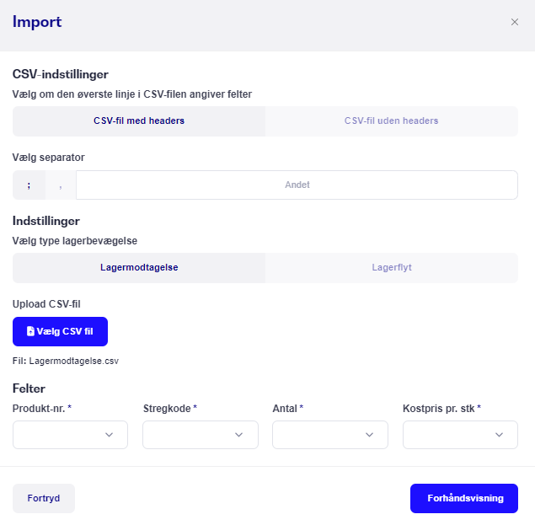Open the Antal dropdown
The image size is (535, 525).
tap(330, 435)
